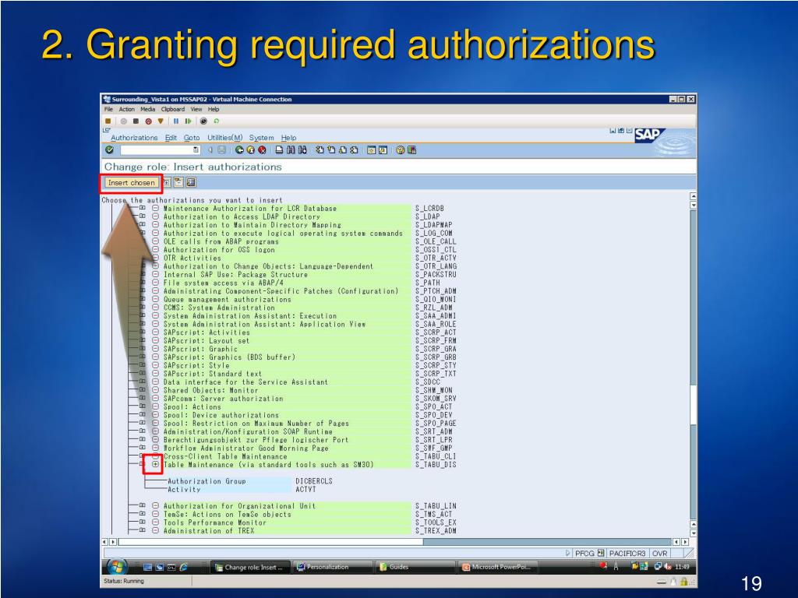This screenshot has width=798, height=598.
Task: Open the Authorizations menu
Action: pyautogui.click(x=134, y=138)
